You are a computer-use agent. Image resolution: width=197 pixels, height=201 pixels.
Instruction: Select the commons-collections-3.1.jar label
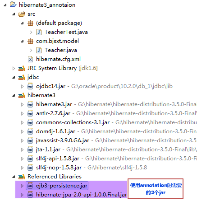[x=73, y=122]
